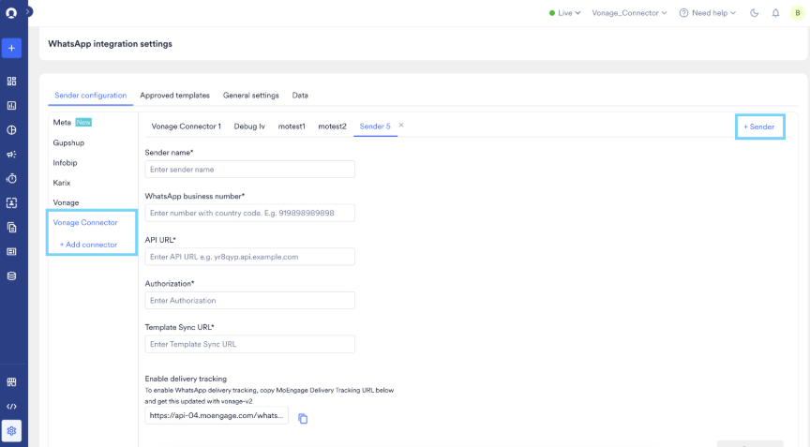Viewport: 810px width, 447px height.
Task: Open the marketplace store icon
Action: (11, 382)
